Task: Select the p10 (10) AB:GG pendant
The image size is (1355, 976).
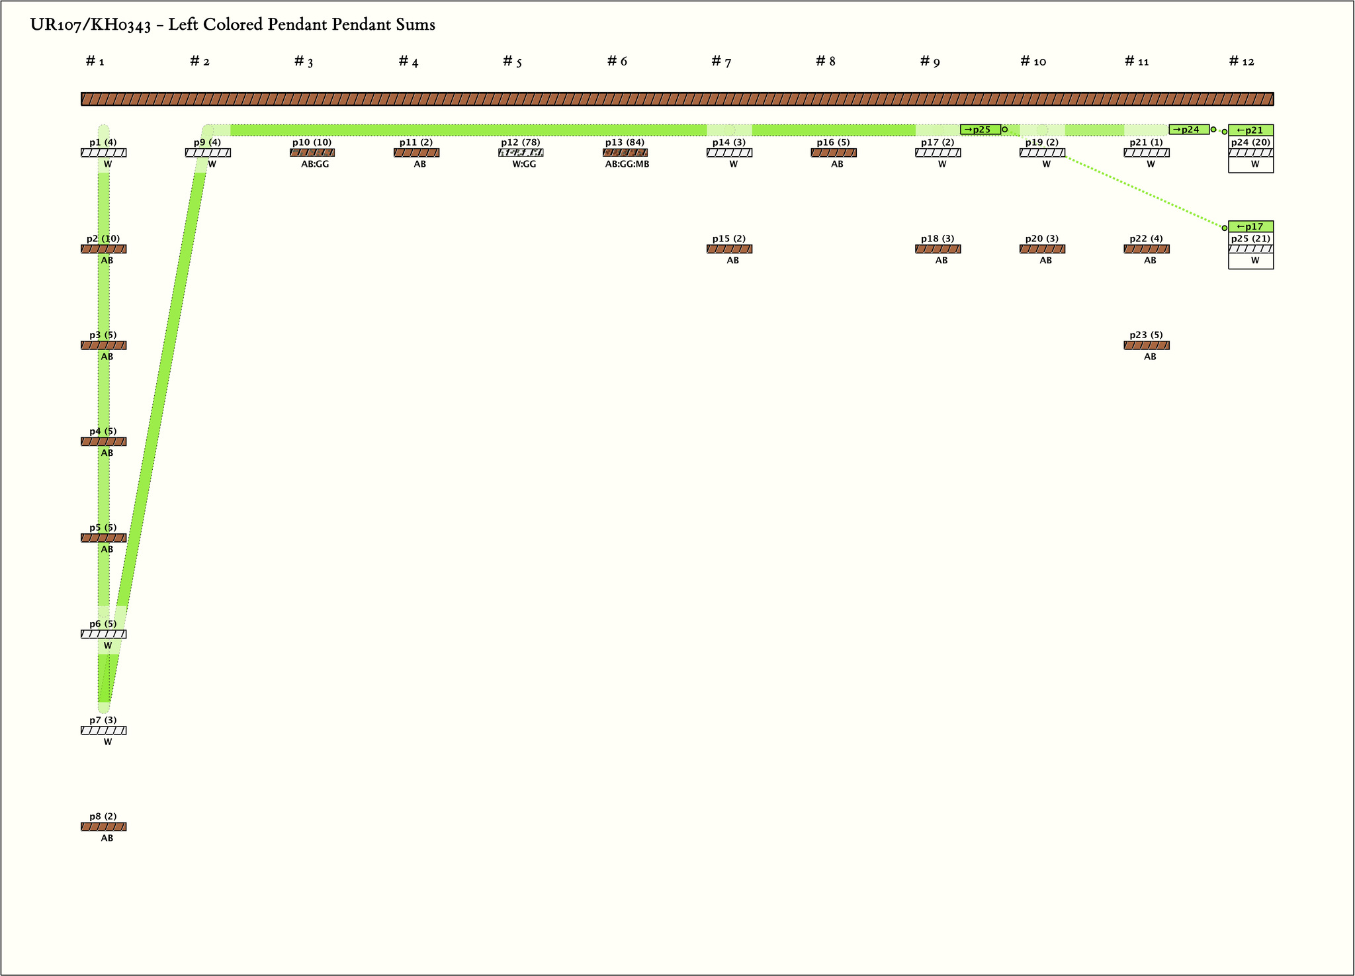Action: click(x=312, y=153)
